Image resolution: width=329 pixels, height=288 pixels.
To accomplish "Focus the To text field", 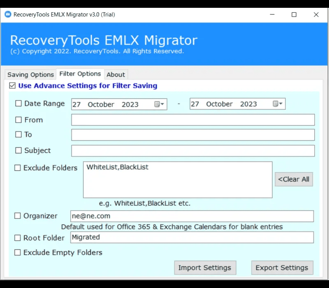I will point(193,135).
